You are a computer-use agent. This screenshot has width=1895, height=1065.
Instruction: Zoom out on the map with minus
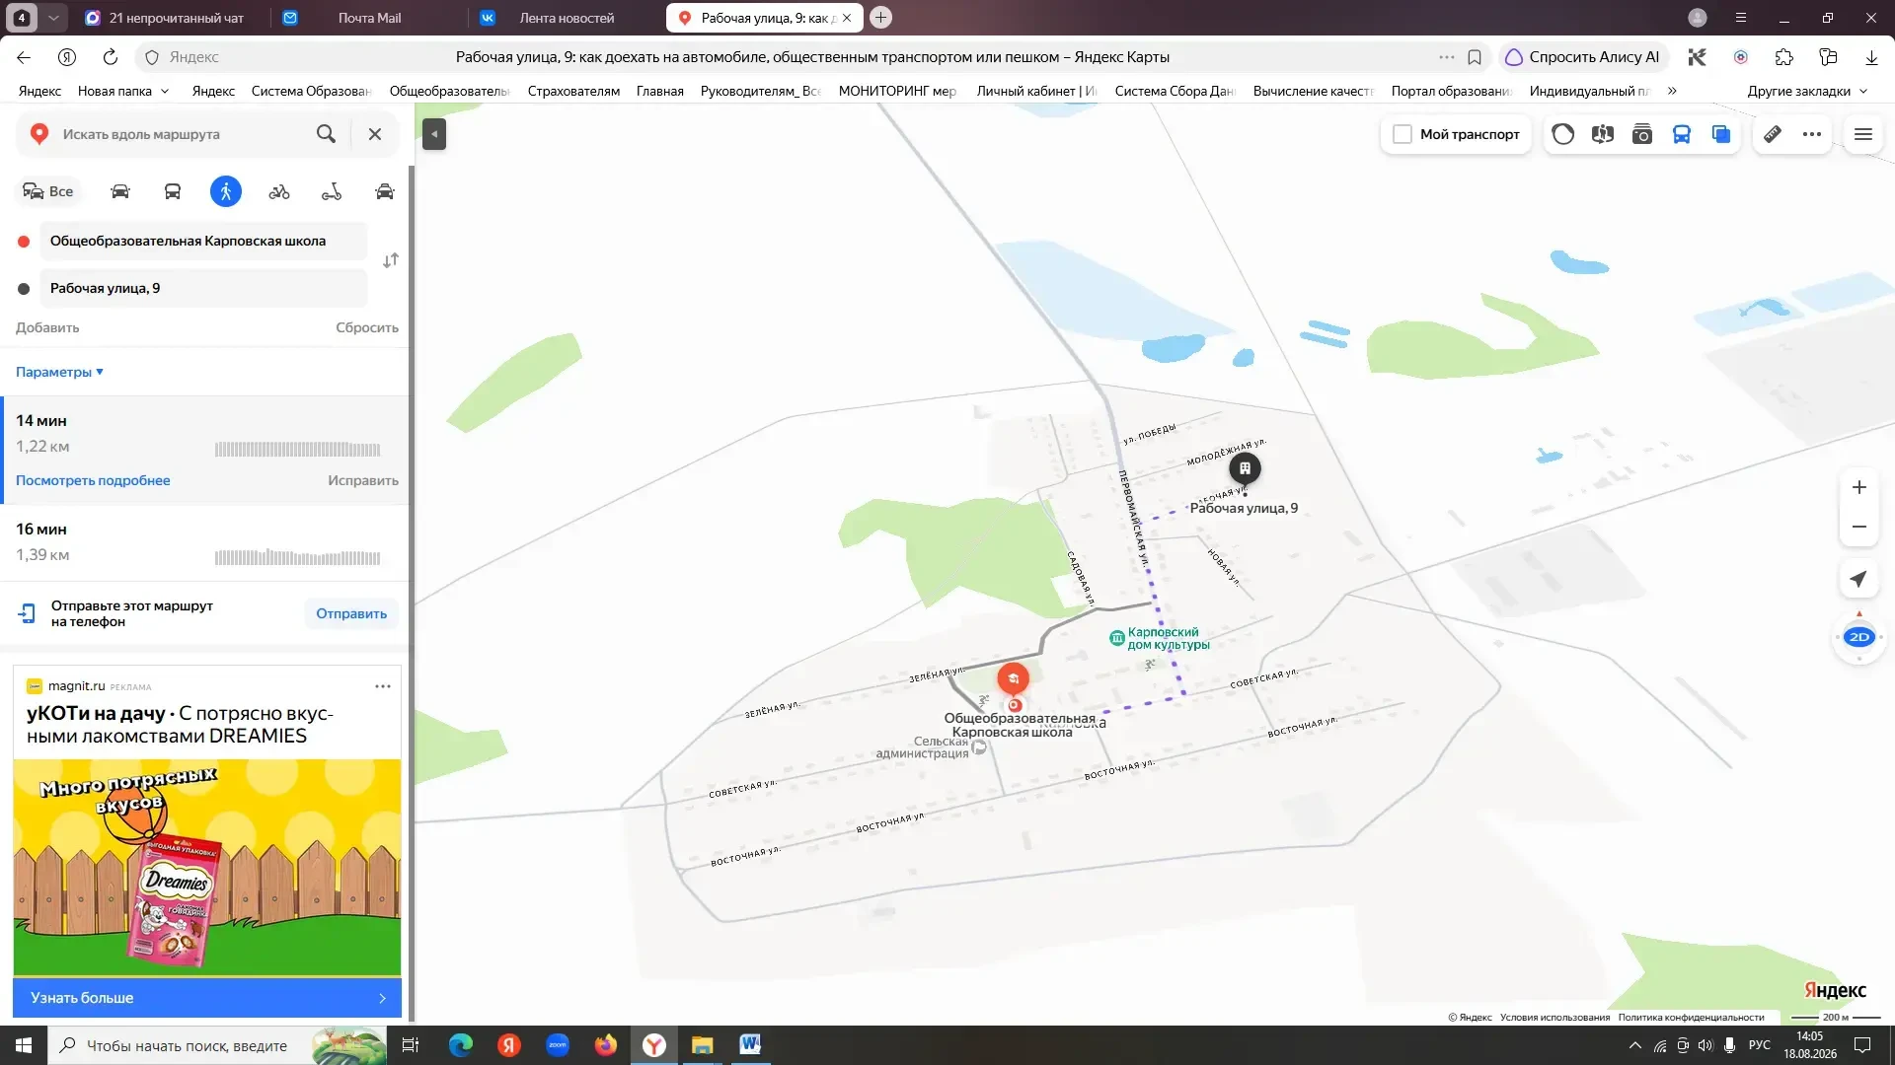pos(1859,527)
